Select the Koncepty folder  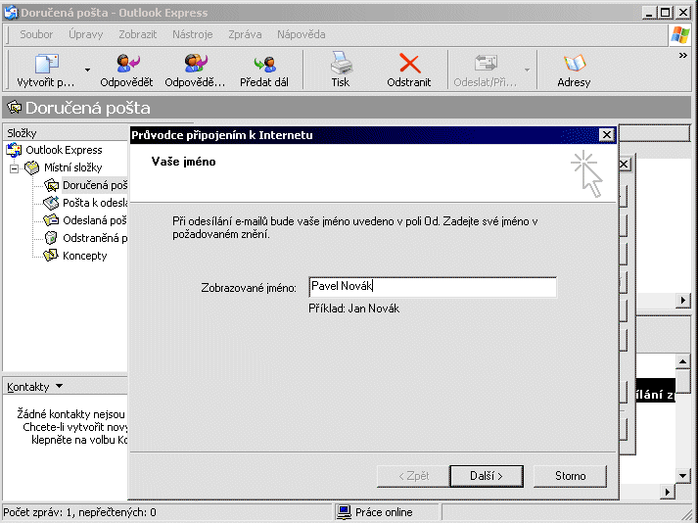point(85,256)
